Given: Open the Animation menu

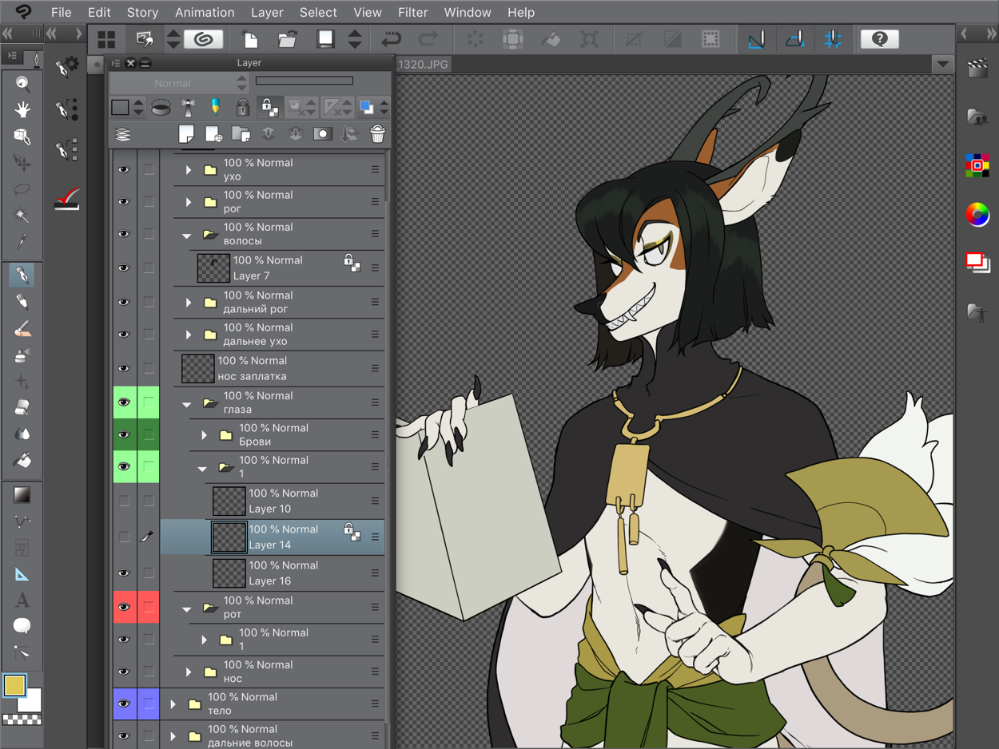Looking at the screenshot, I should coord(205,12).
